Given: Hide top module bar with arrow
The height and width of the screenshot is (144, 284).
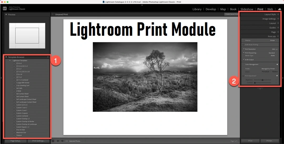Looking at the screenshot, I should (142, 5).
